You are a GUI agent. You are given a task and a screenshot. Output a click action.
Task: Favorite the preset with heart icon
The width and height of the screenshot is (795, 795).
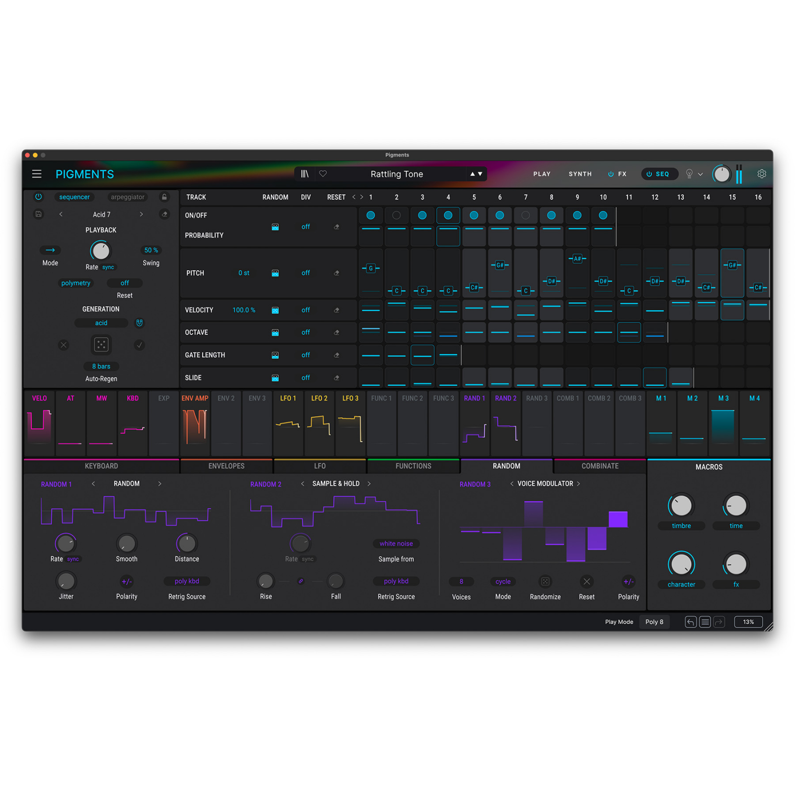[x=323, y=174]
